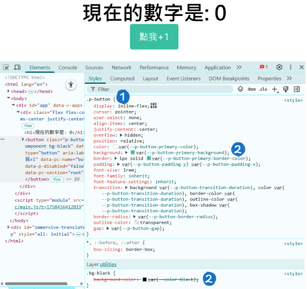Expand the gap shorthand property
This screenshot has width=307, height=289.
click(108, 228)
